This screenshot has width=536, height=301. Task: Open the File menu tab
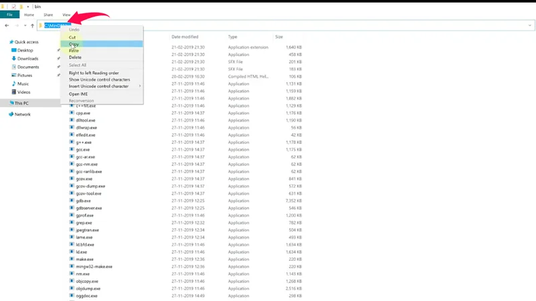[11, 14]
